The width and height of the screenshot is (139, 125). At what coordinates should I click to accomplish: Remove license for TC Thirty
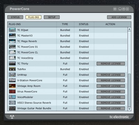[111, 64]
